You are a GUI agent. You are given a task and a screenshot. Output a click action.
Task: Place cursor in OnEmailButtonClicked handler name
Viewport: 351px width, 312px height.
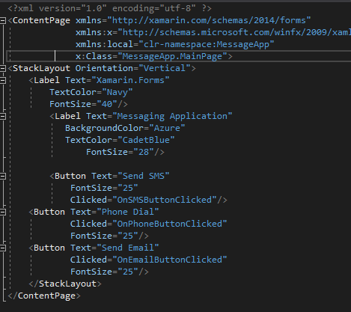coord(169,260)
